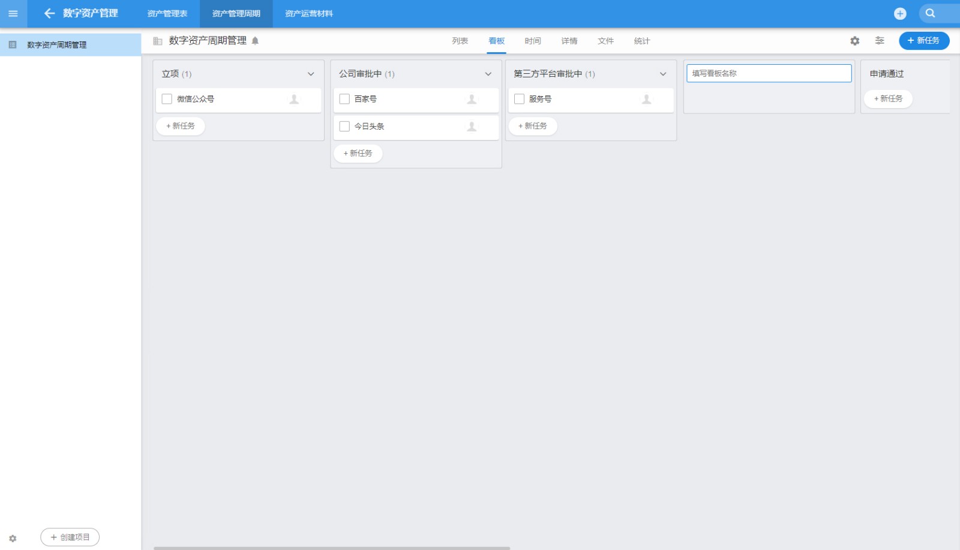Expand the 公司审批中 column dropdown chevron
This screenshot has width=960, height=550.
pyautogui.click(x=488, y=74)
